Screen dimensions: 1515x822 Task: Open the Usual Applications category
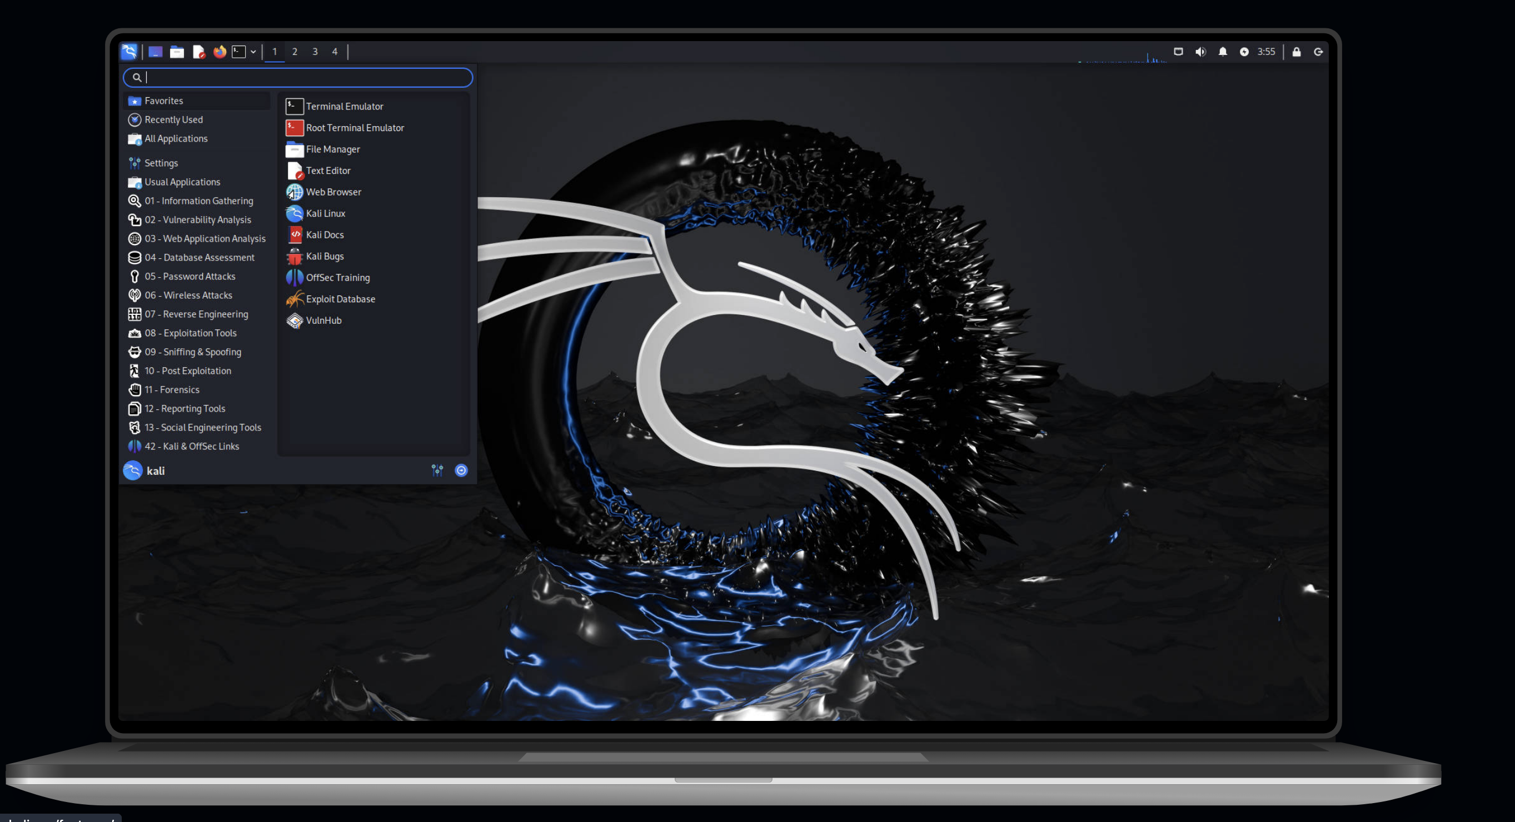coord(197,182)
